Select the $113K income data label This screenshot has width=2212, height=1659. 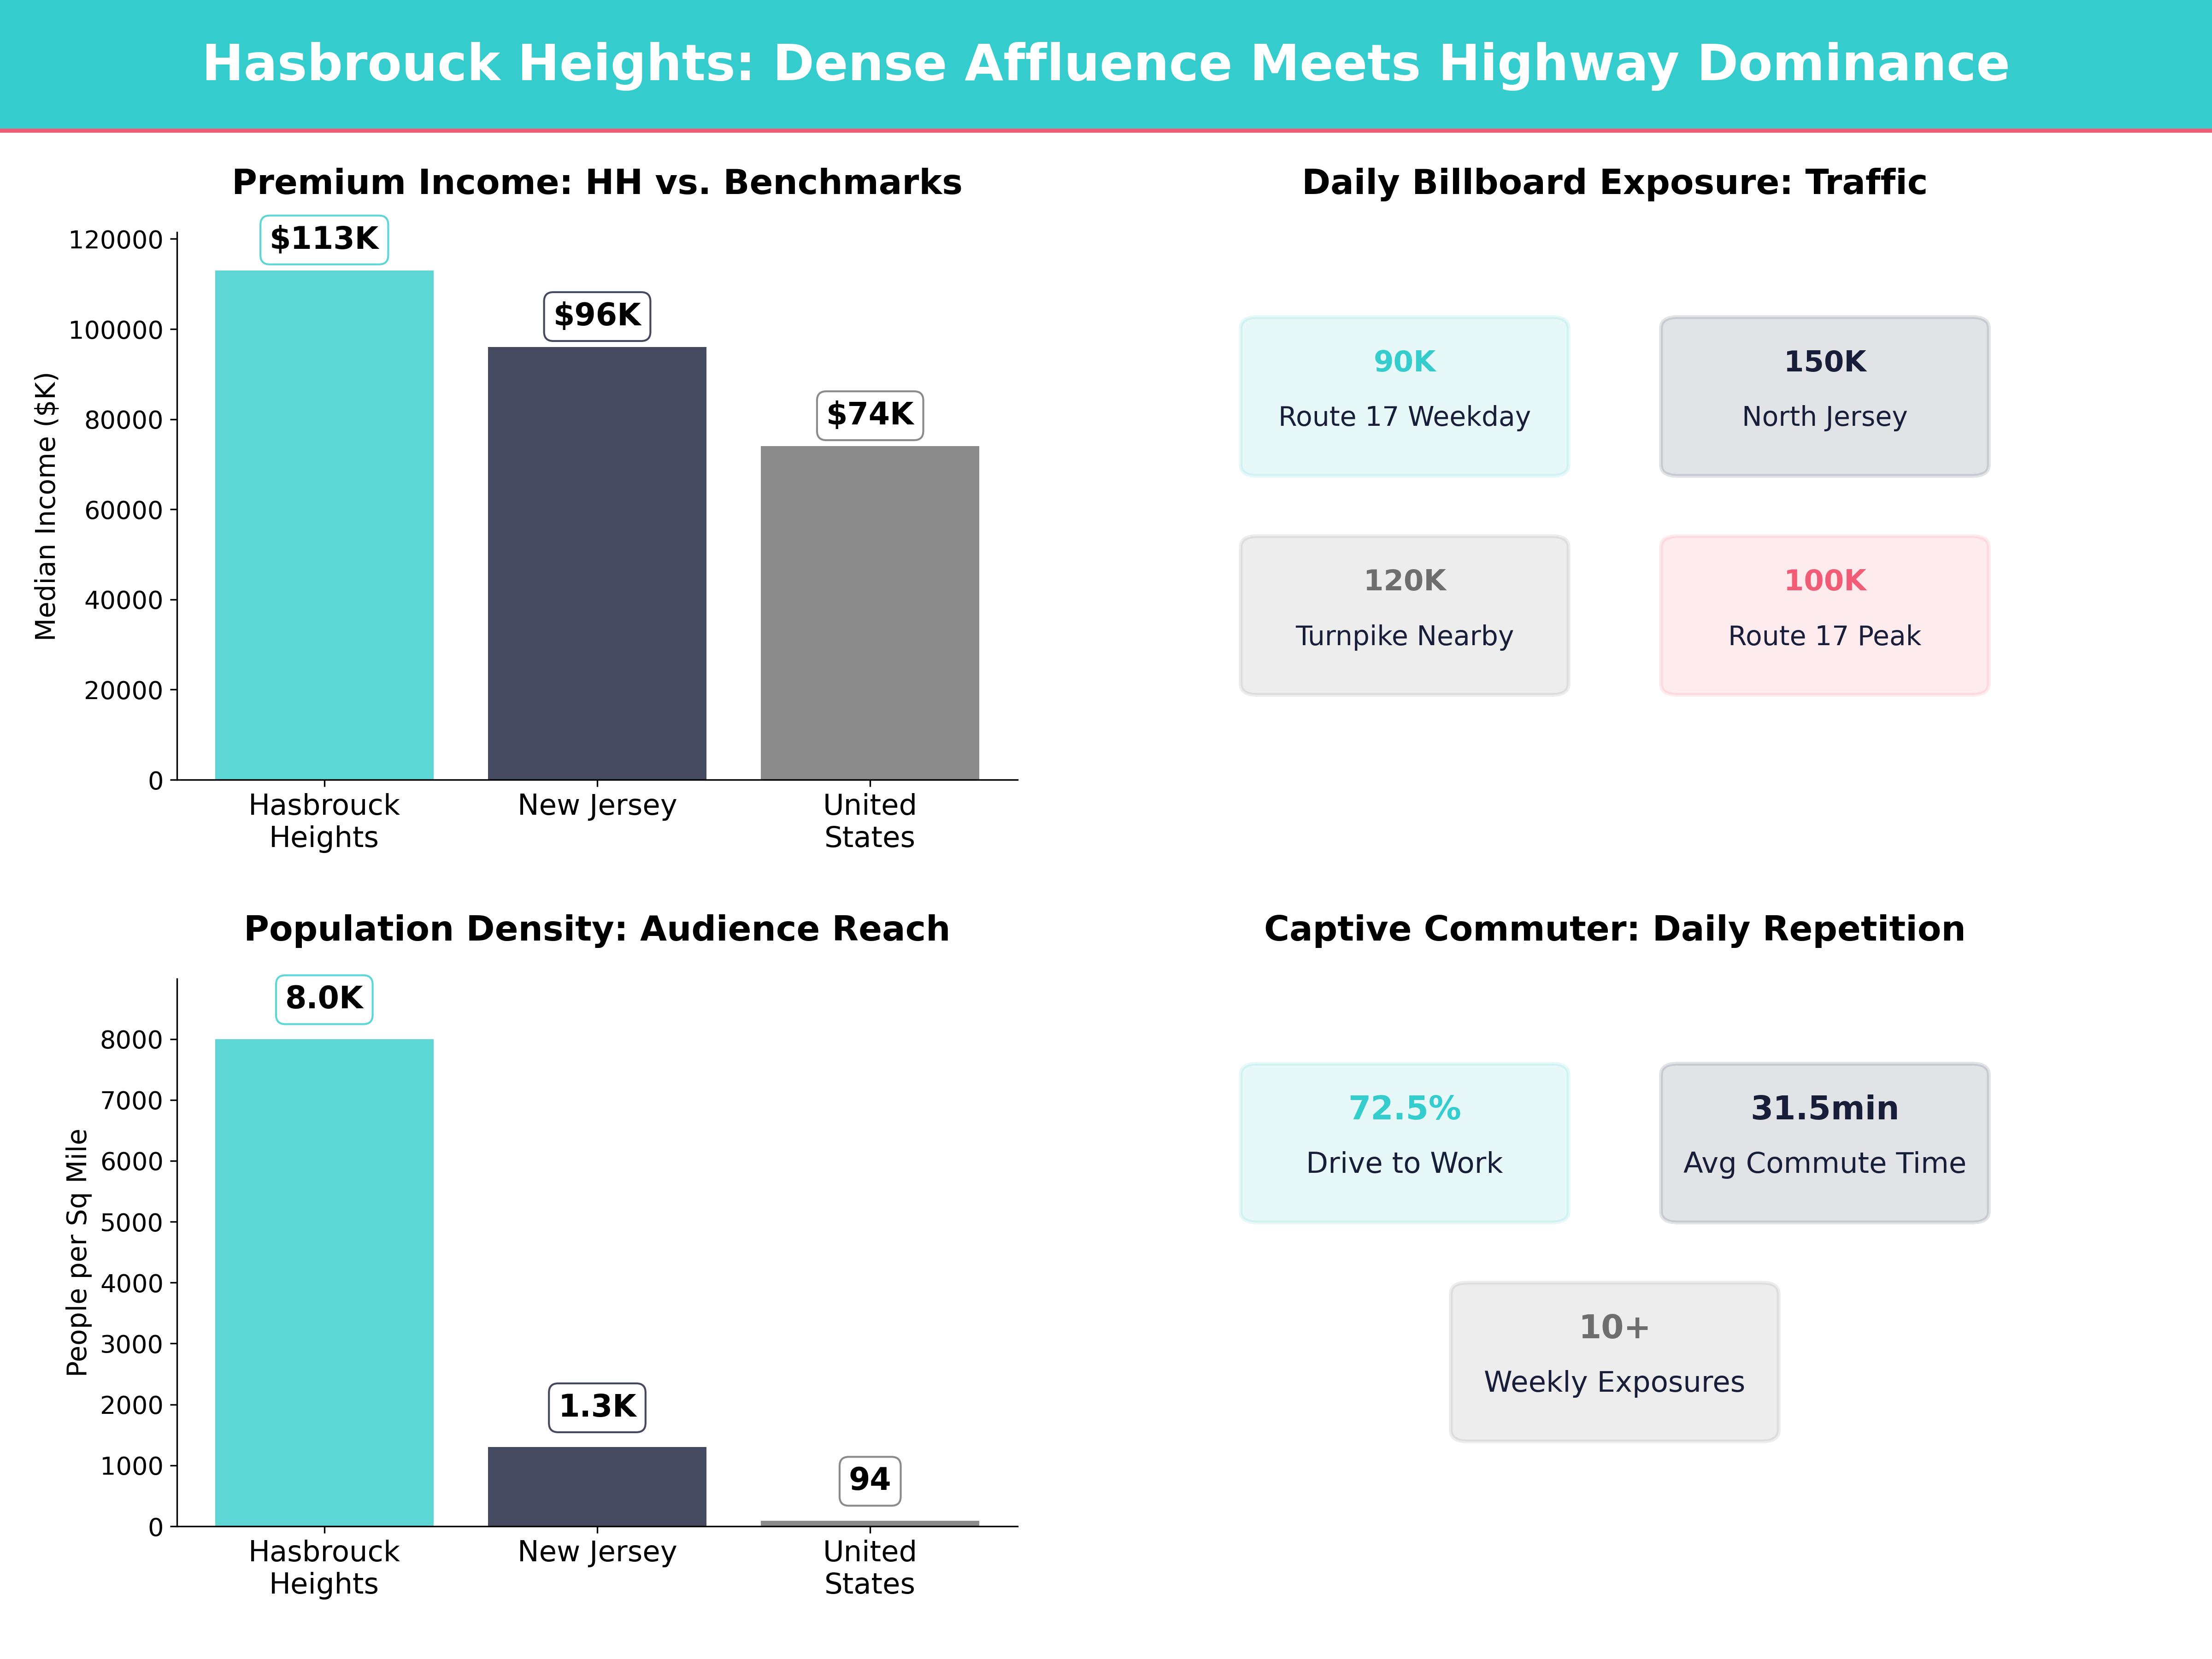(x=325, y=239)
